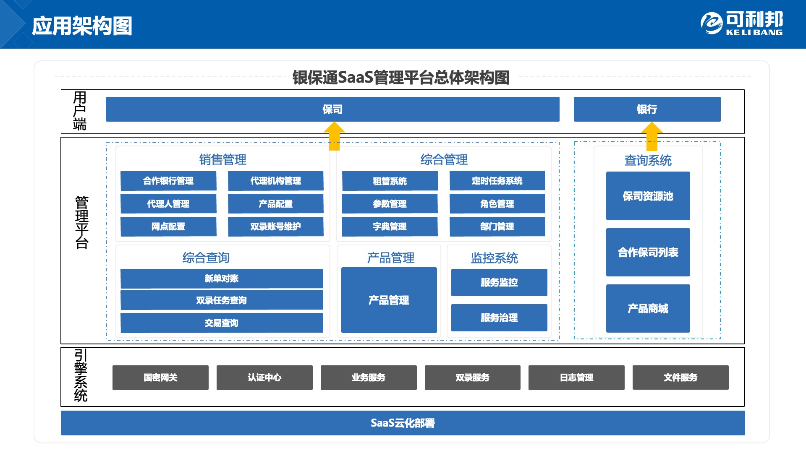Screen dimensions: 806x453
Task: Click the 新单对账 bar
Action: pyautogui.click(x=221, y=279)
